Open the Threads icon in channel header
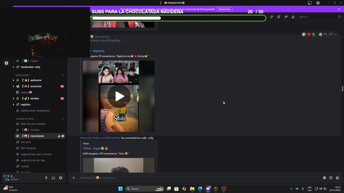 click(271, 17)
